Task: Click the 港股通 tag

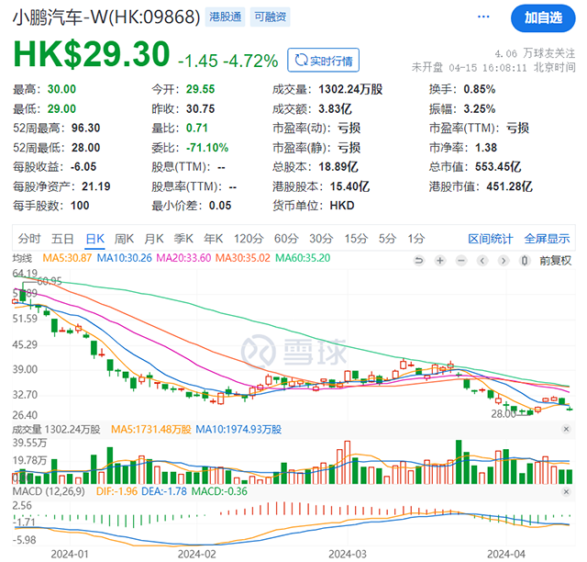Action: [x=225, y=17]
